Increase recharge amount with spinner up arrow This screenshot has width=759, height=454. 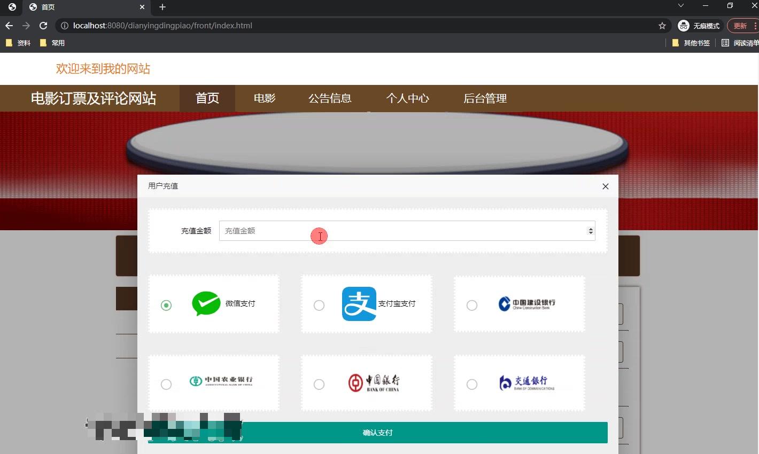(x=591, y=229)
